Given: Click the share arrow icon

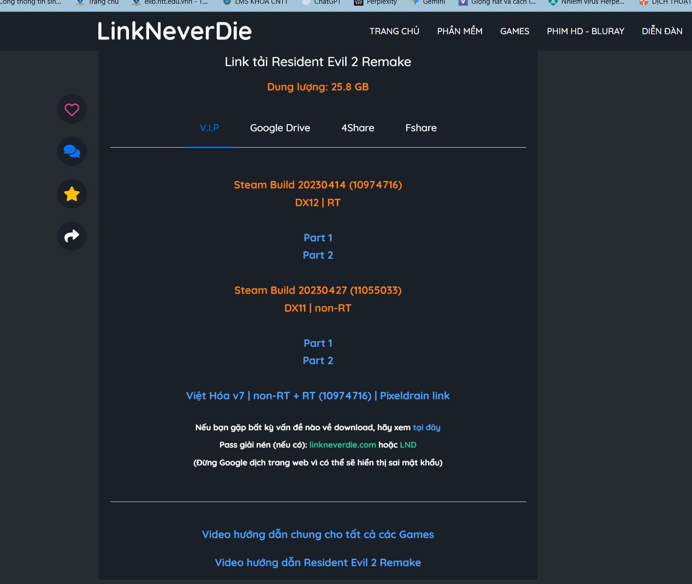Looking at the screenshot, I should click(x=72, y=236).
